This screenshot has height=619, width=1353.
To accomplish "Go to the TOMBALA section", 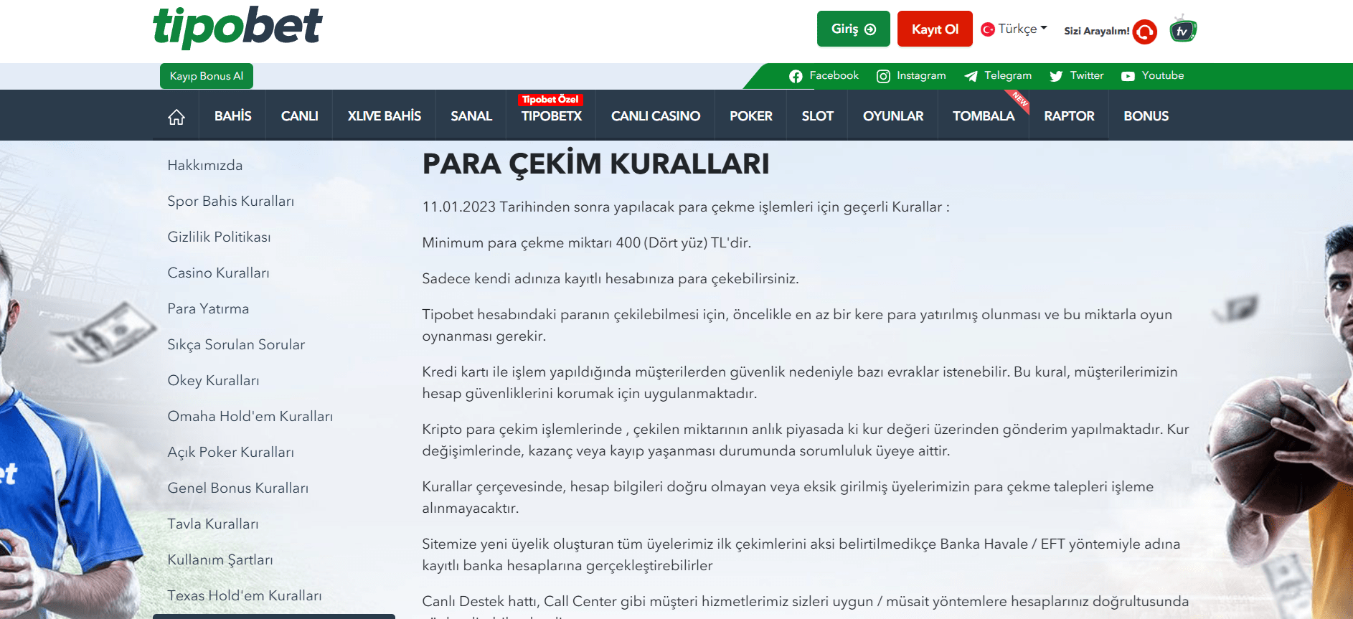I will [983, 116].
